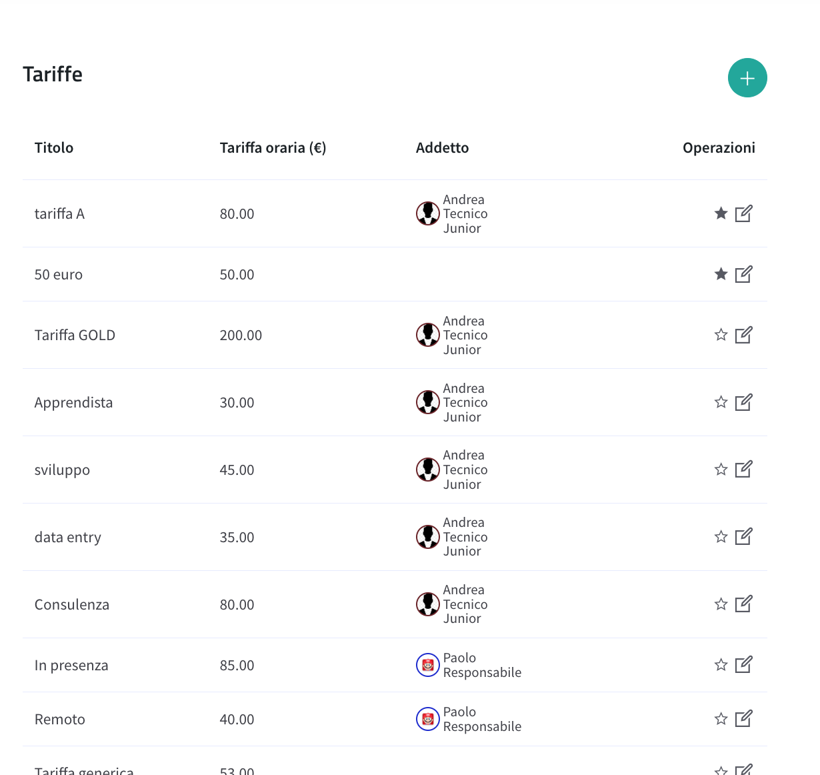The image size is (820, 775).
Task: Edit the Remoto tariff
Action: pos(743,719)
